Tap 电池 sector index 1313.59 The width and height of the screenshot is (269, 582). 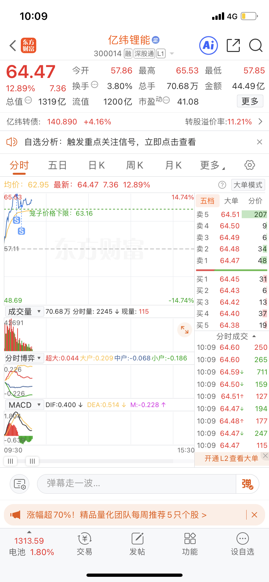tap(29, 541)
